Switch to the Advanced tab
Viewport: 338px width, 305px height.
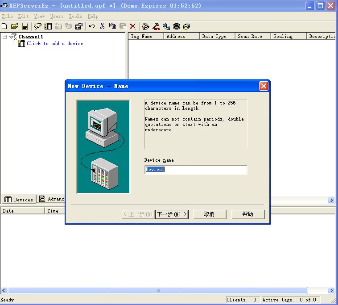coord(51,199)
